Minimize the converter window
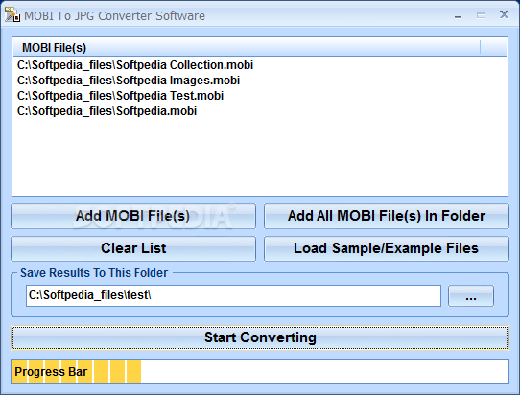 (459, 15)
